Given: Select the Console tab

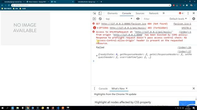Looking at the screenshot, I should pos(127,13).
